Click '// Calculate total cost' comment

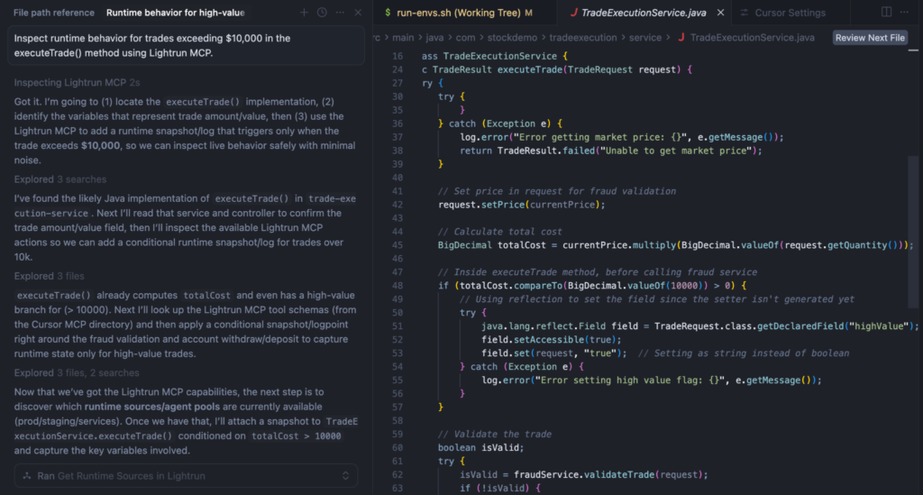pyautogui.click(x=499, y=232)
